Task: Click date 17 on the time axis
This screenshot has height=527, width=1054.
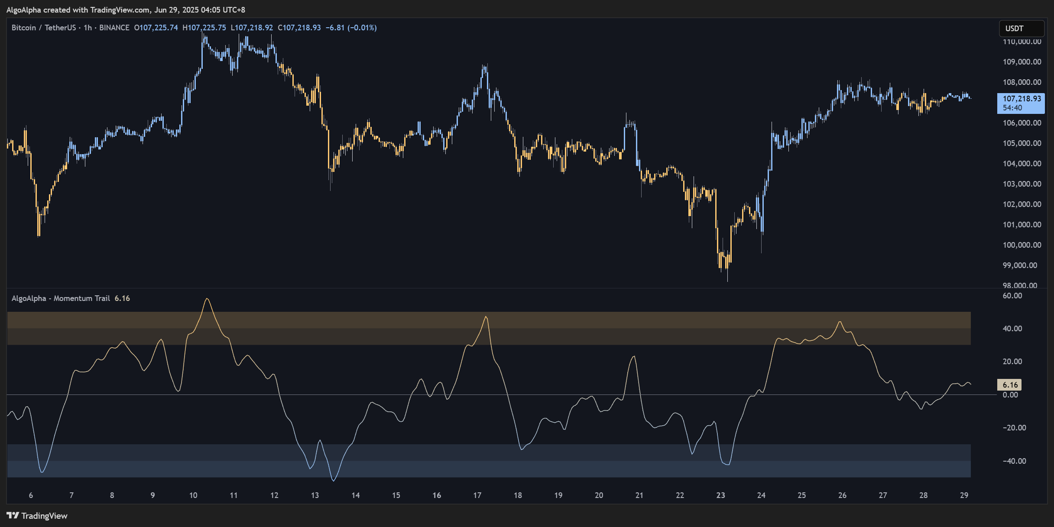Action: [x=477, y=495]
